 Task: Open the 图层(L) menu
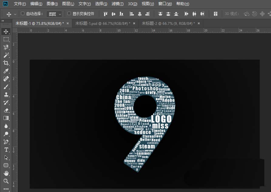[x=68, y=4]
